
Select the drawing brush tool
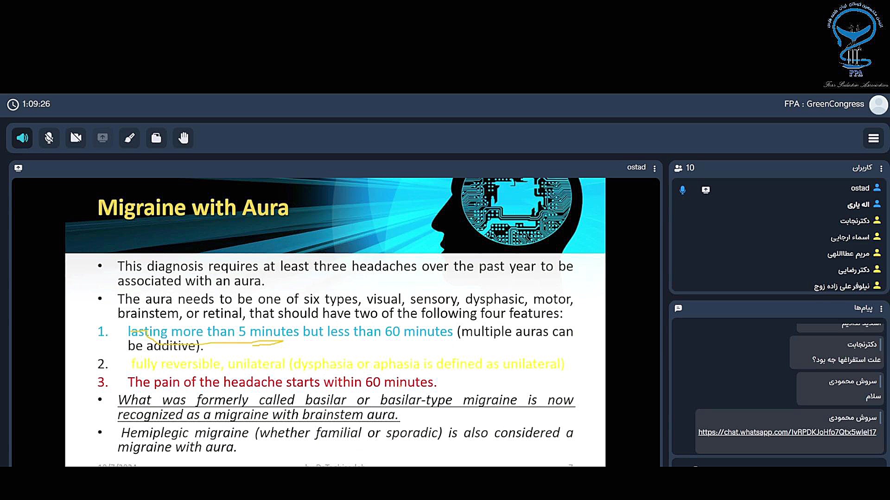[x=129, y=138]
